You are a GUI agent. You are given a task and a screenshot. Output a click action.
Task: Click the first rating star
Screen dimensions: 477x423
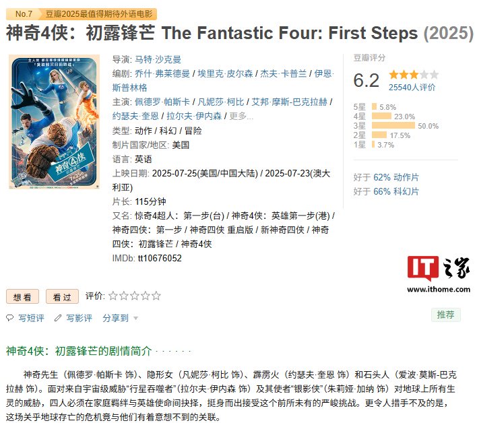pyautogui.click(x=113, y=296)
